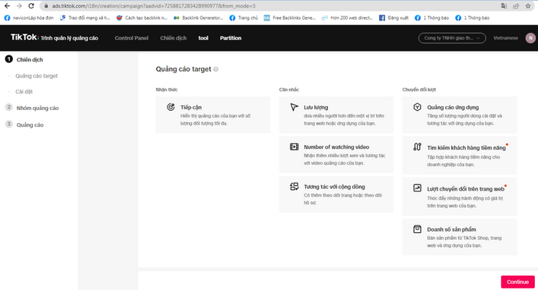Click the browser back arrow
The image size is (538, 290).
point(7,6)
